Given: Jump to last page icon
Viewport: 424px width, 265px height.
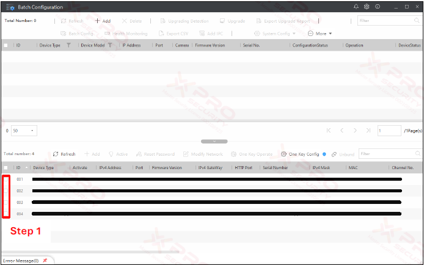Looking at the screenshot, I should pyautogui.click(x=368, y=130).
